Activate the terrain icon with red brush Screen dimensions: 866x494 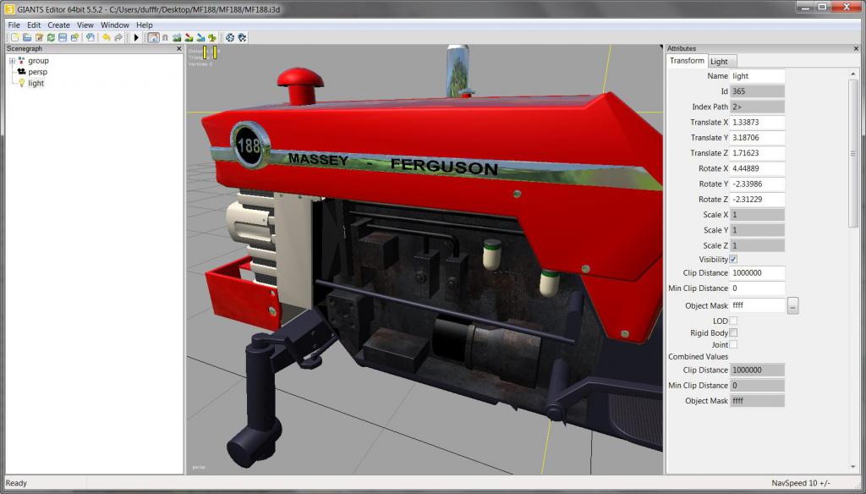(x=189, y=37)
